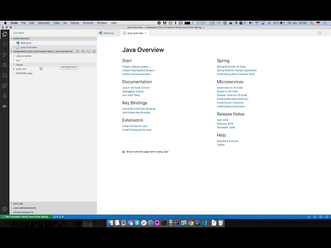Open the Test flask view
Image resolution: width=331 pixels, height=248 pixels.
[5, 96]
